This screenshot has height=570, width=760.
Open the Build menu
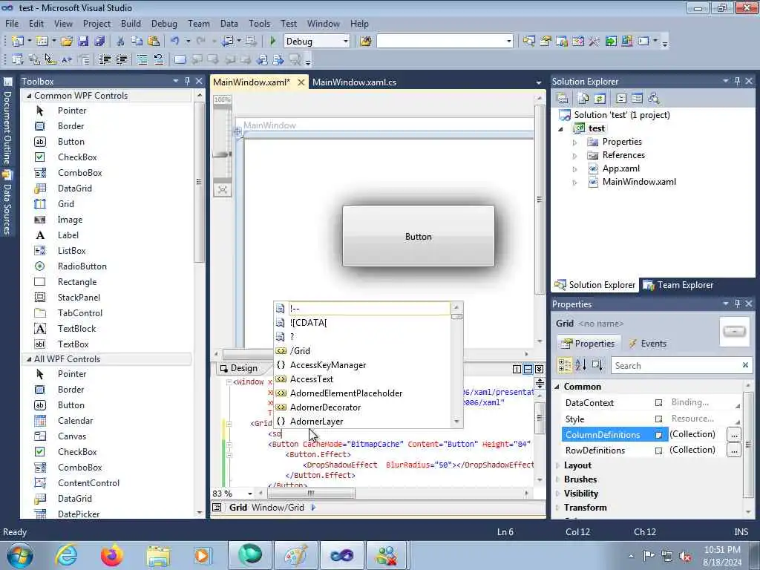pos(131,23)
